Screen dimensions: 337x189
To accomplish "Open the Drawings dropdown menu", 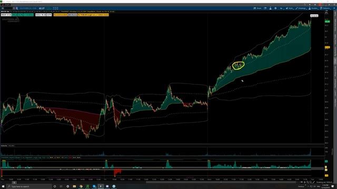I will point(301,8).
